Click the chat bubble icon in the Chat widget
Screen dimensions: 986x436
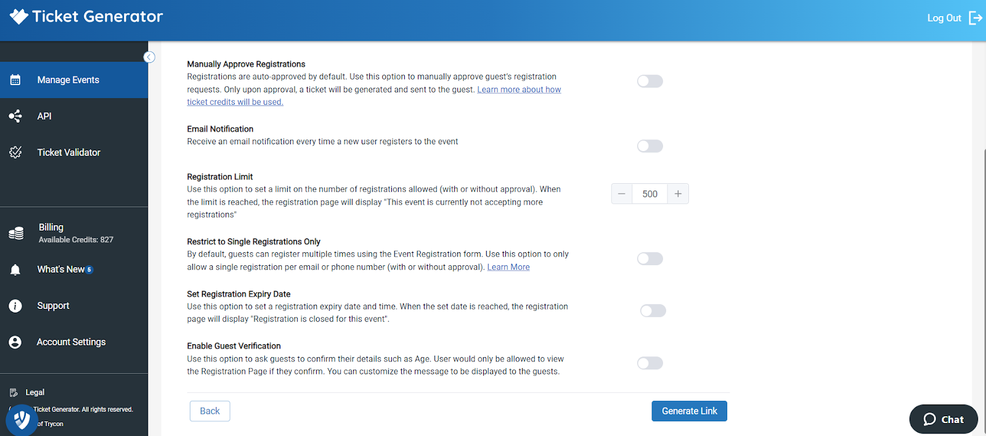pyautogui.click(x=929, y=419)
